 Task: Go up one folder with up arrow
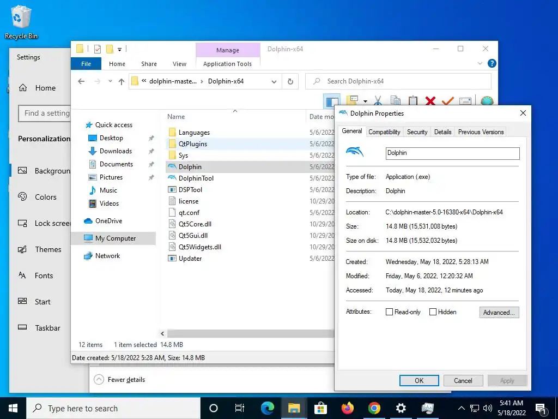pos(122,82)
